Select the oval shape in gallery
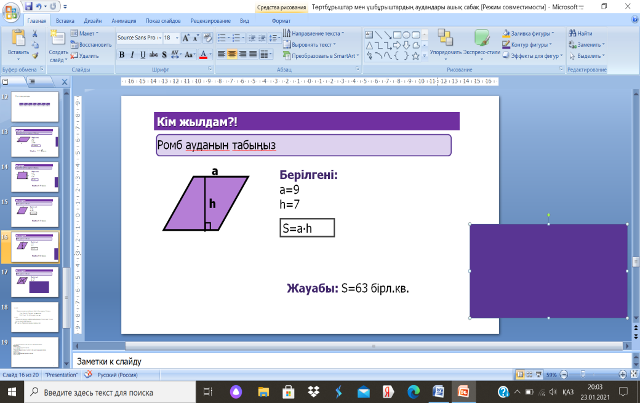 (407, 34)
